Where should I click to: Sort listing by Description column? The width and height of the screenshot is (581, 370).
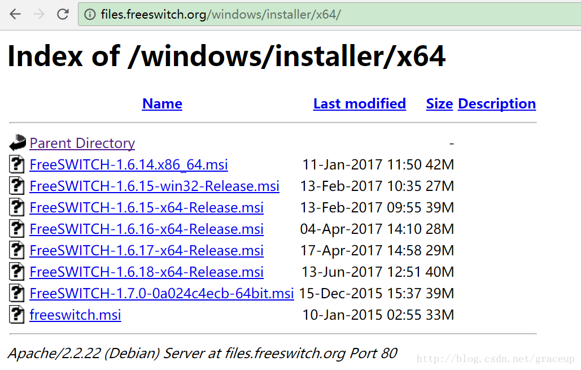click(x=497, y=104)
